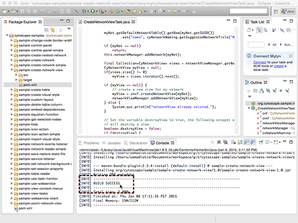Expand the src folder
298x223 pixels.
[16, 75]
